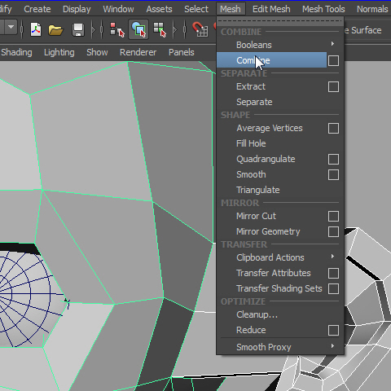Open the Reduce options box
The image size is (391, 391).
click(333, 331)
